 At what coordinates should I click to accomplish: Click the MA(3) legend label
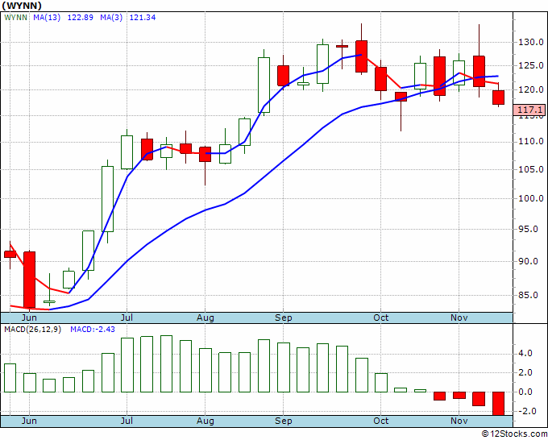tap(111, 17)
